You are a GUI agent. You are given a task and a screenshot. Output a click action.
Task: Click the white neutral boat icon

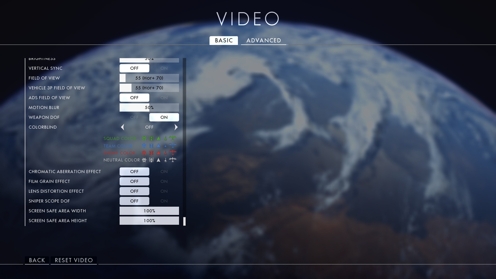pos(166,160)
